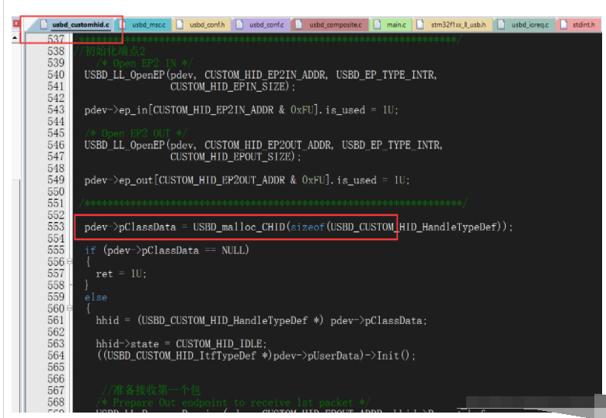Click pdev->ep_in statement on line 543
Image resolution: width=606 pixels, height=418 pixels.
pos(241,110)
